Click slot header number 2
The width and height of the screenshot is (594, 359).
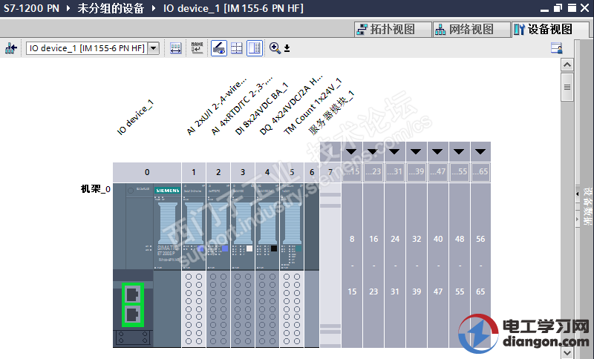pos(218,173)
